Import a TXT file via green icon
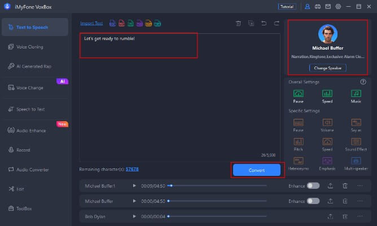The height and width of the screenshot is (226, 377). click(130, 23)
